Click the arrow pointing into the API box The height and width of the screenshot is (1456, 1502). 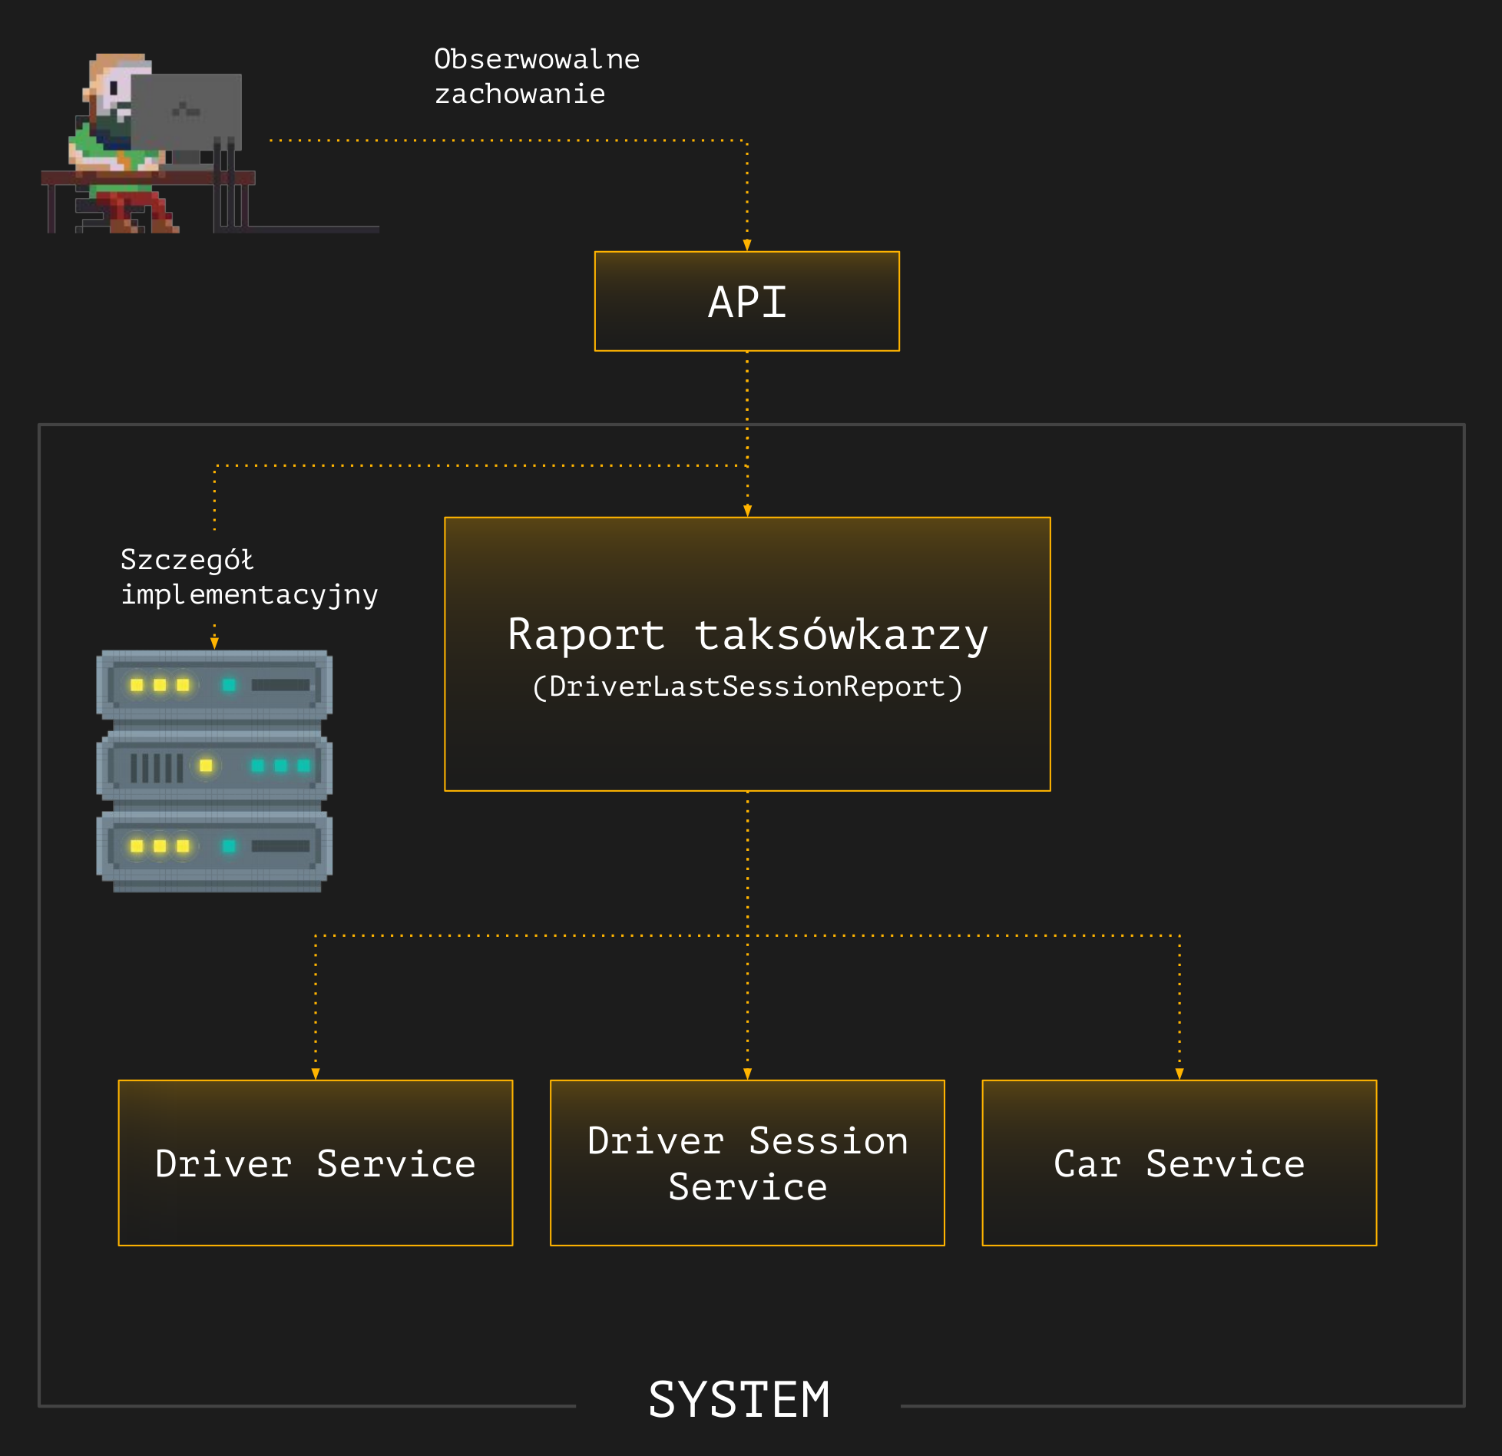pyautogui.click(x=746, y=244)
